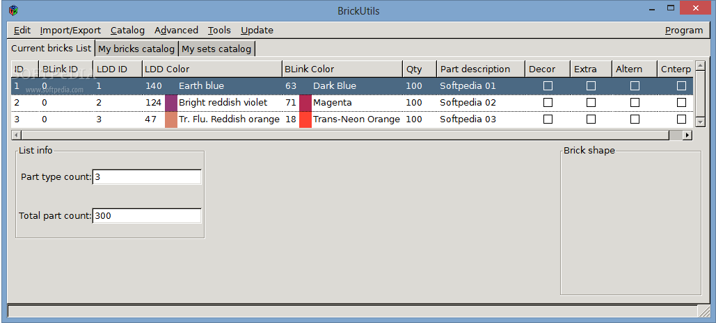Click the table scroll down arrow
The width and height of the screenshot is (716, 323).
click(700, 122)
